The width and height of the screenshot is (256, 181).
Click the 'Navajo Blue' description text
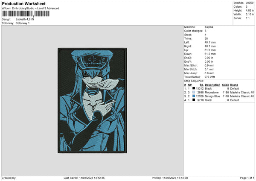tap(212, 96)
